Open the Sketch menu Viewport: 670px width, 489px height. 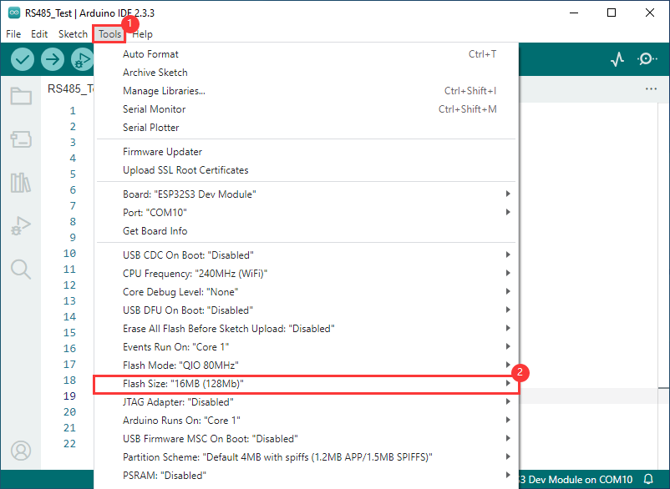(73, 34)
